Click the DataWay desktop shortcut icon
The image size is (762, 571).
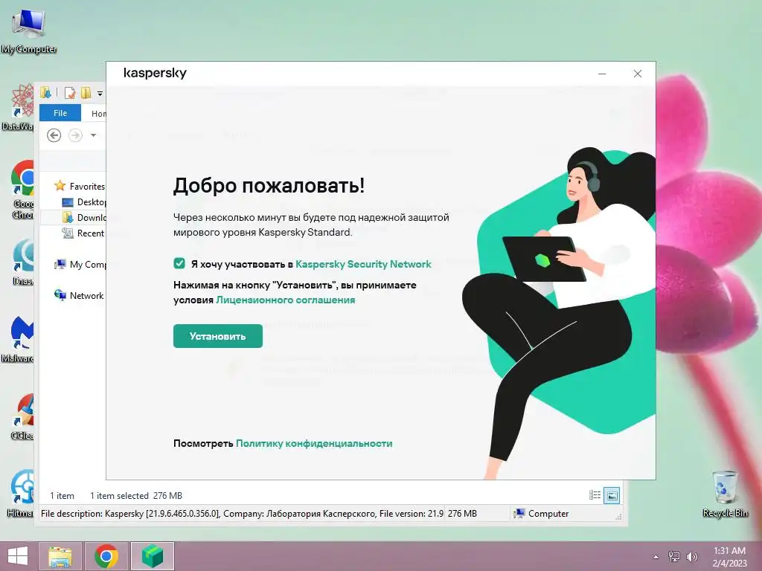point(18,108)
